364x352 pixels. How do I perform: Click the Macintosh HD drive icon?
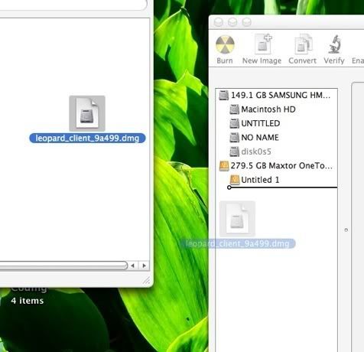coord(234,109)
